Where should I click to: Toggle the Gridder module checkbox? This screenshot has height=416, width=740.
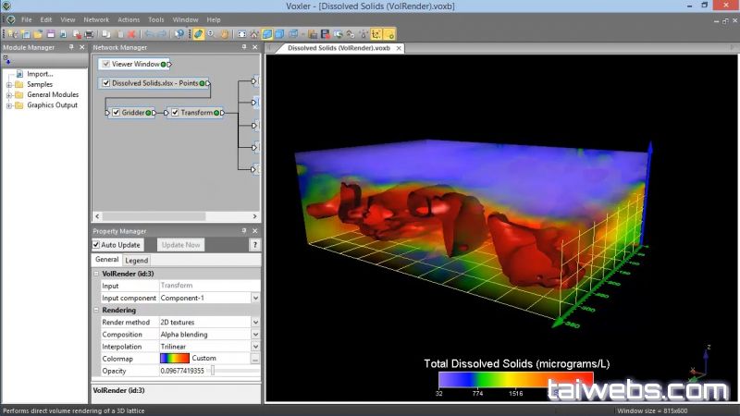click(117, 113)
